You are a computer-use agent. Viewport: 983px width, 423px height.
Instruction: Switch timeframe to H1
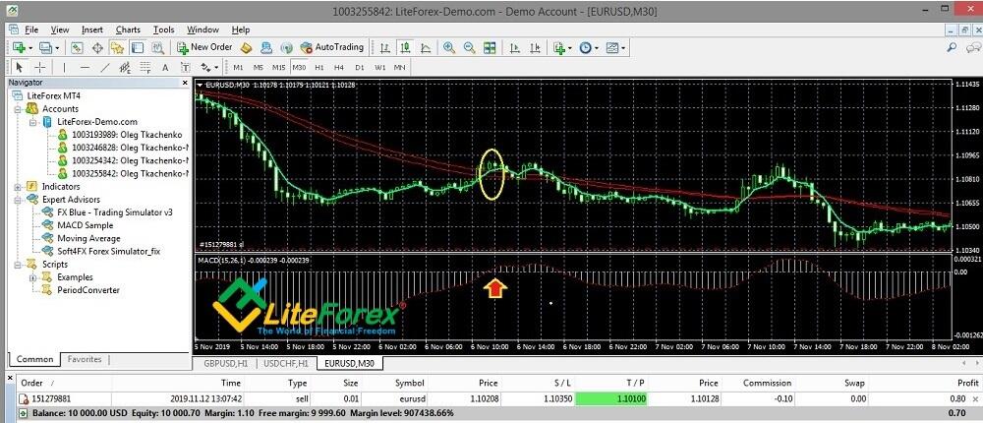(319, 67)
